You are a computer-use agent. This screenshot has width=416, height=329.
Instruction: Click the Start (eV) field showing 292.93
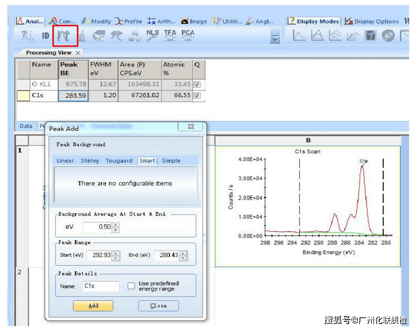tap(100, 255)
